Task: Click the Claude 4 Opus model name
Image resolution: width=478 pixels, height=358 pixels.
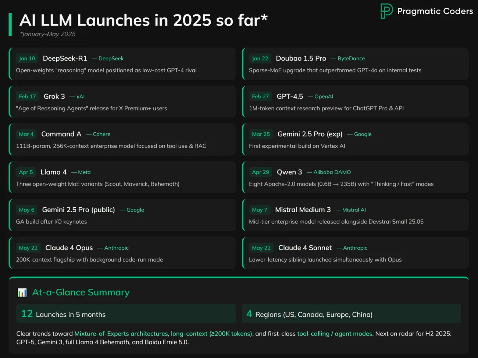Action: pyautogui.click(x=69, y=248)
